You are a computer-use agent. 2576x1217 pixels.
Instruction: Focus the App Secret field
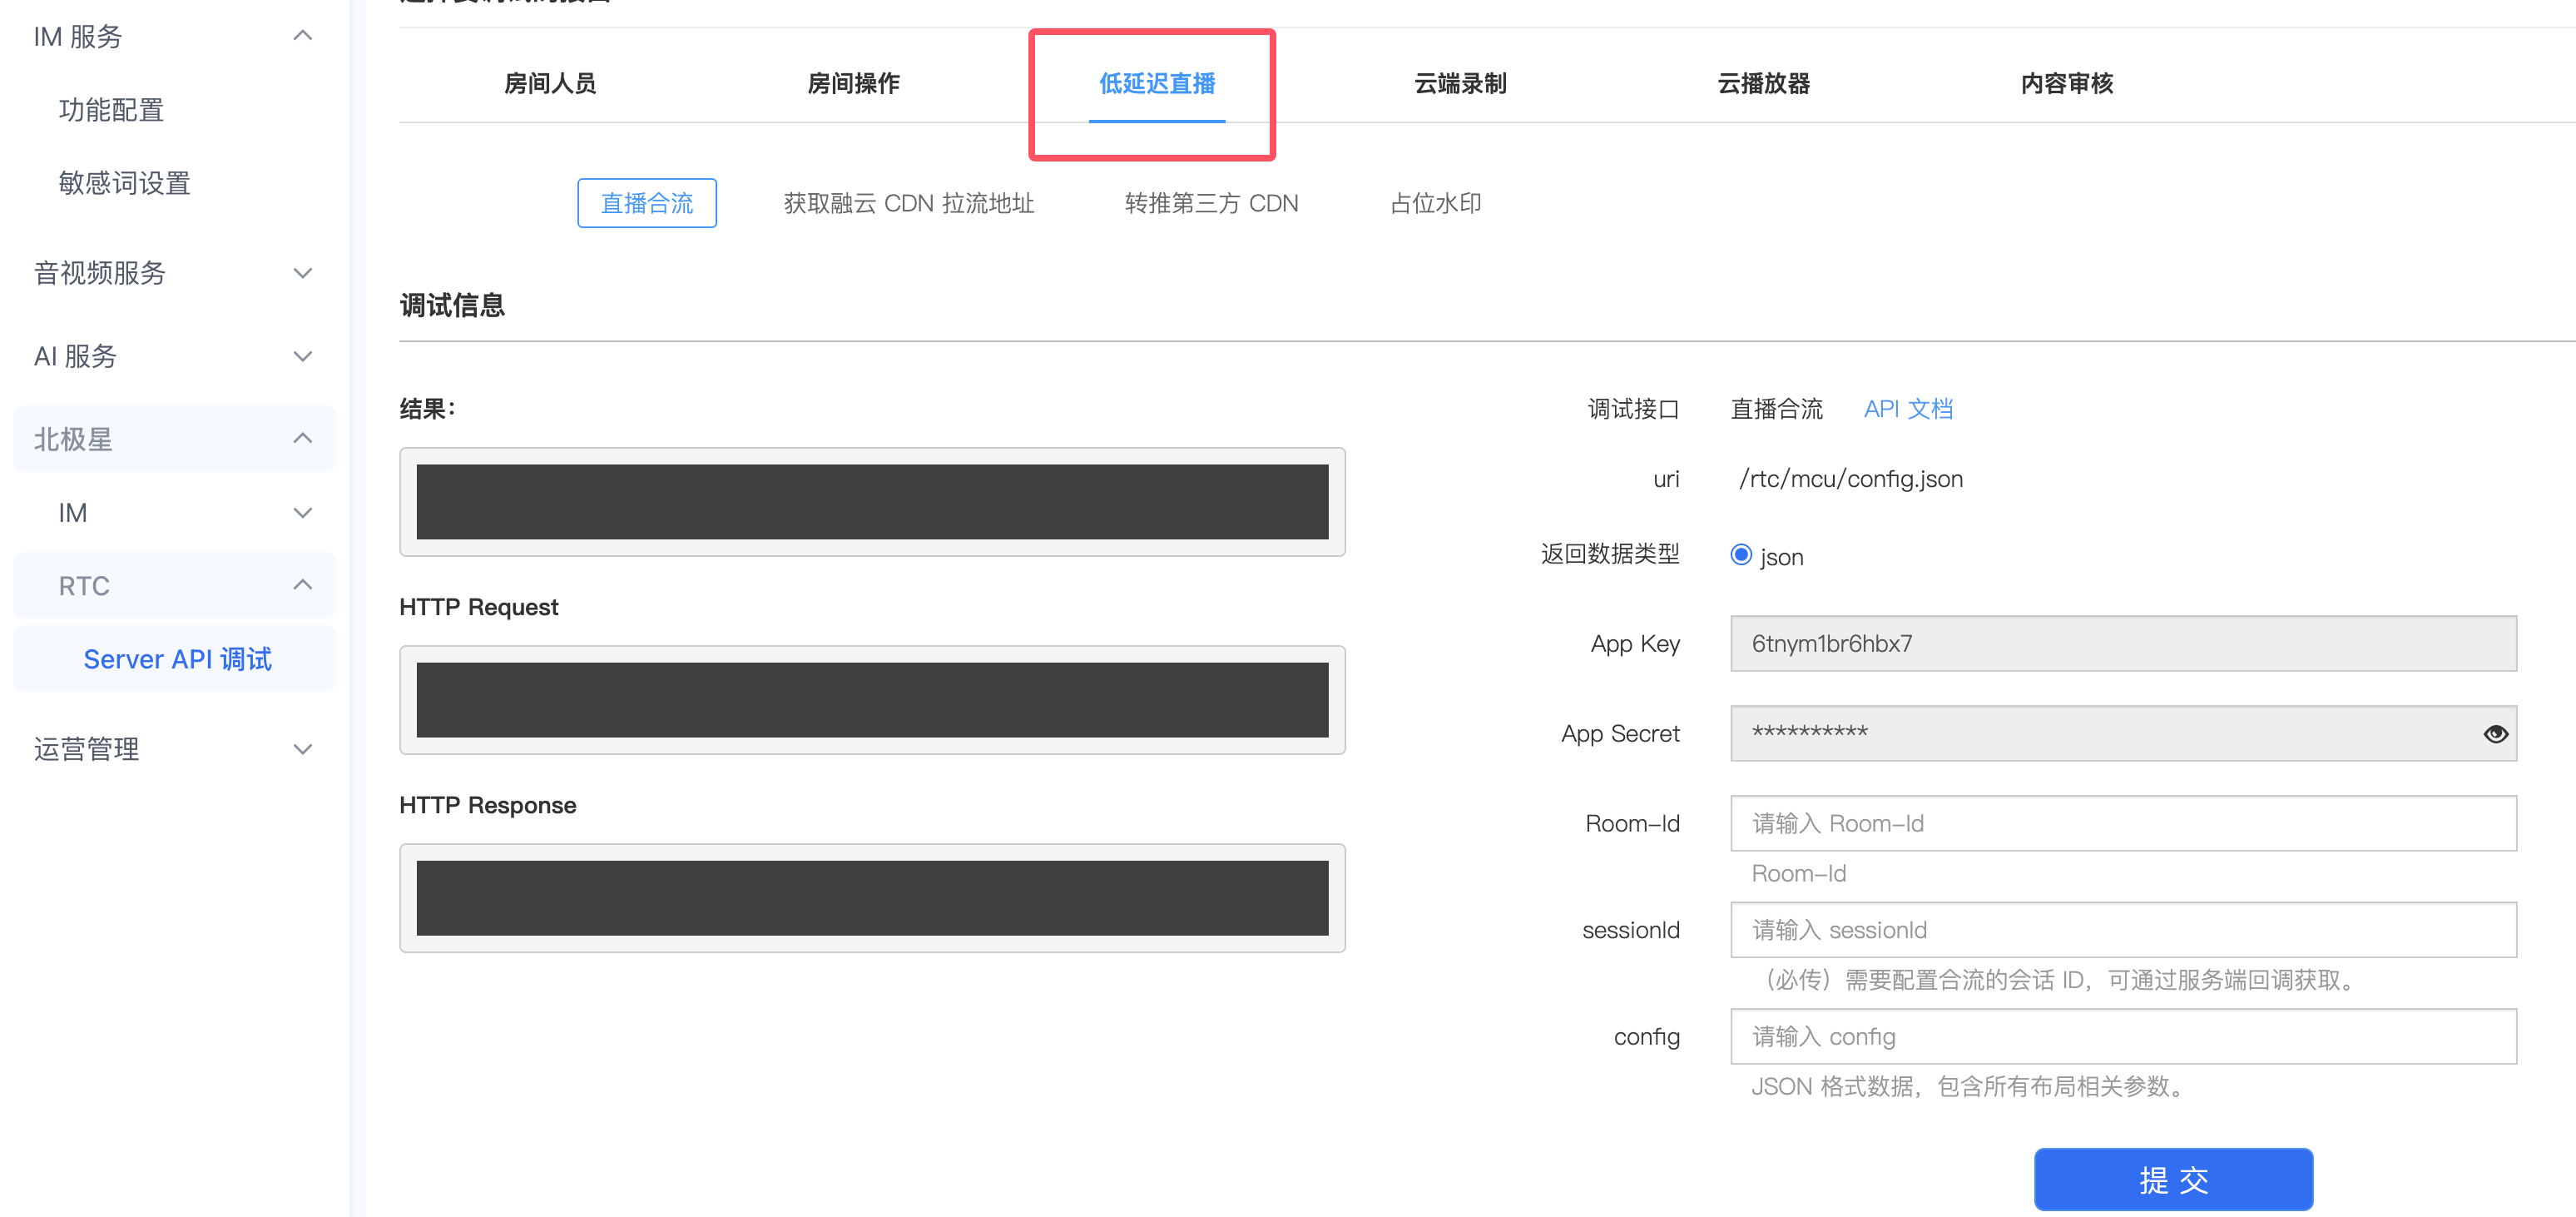(x=2123, y=733)
